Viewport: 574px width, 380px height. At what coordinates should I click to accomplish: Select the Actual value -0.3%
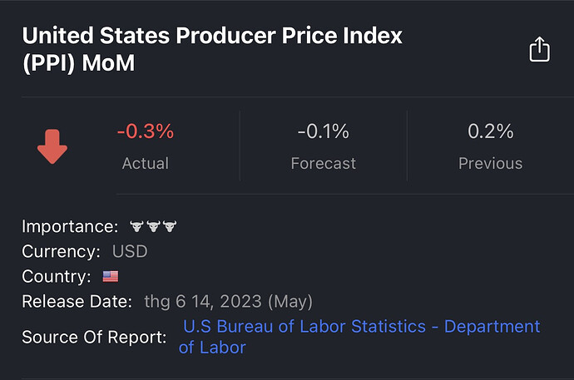[145, 131]
